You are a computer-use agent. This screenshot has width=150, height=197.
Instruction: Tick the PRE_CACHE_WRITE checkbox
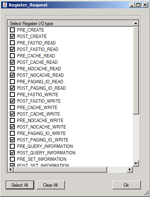12,108
